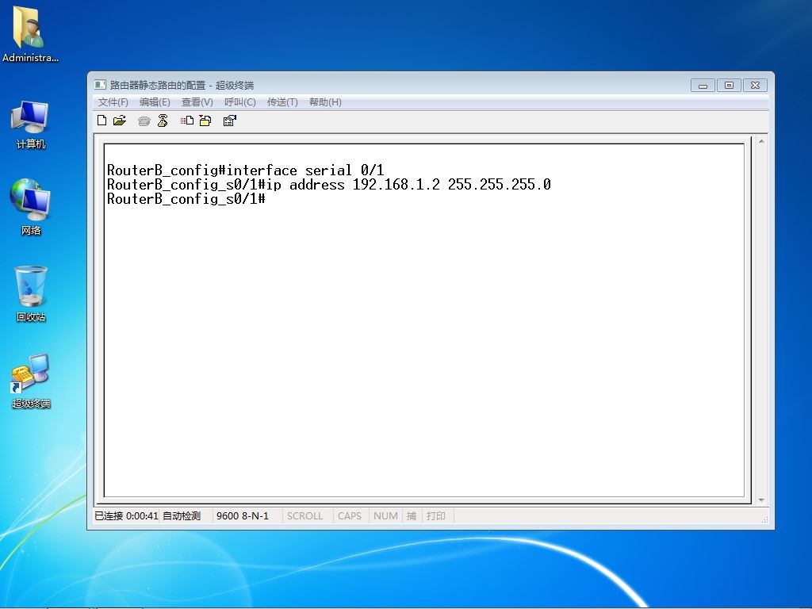Open the 传送(T) menu
The height and width of the screenshot is (609, 812).
click(282, 102)
